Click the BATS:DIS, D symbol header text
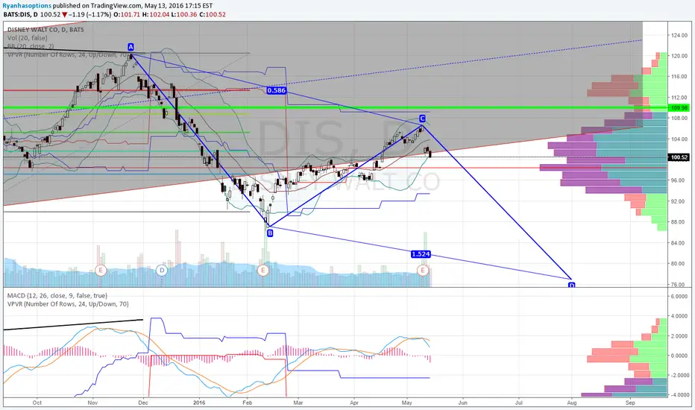This screenshot has width=695, height=410. 21,14
